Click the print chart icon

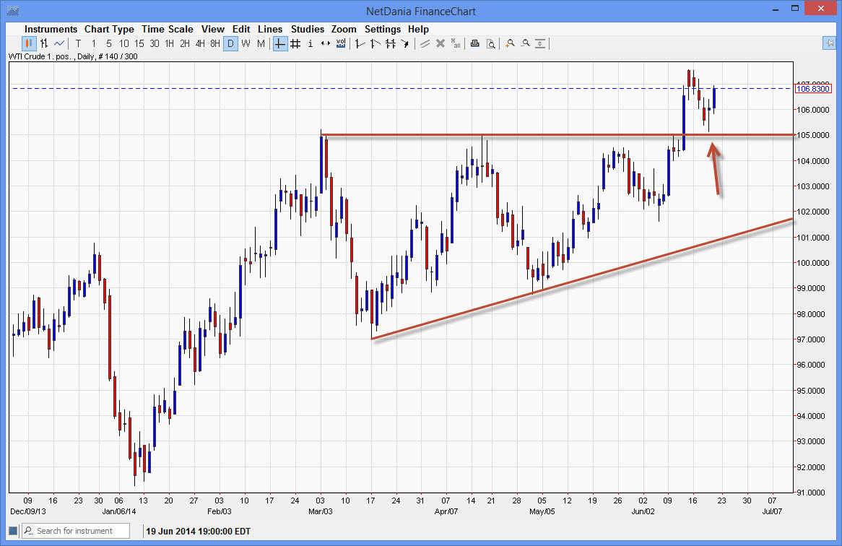pyautogui.click(x=474, y=43)
